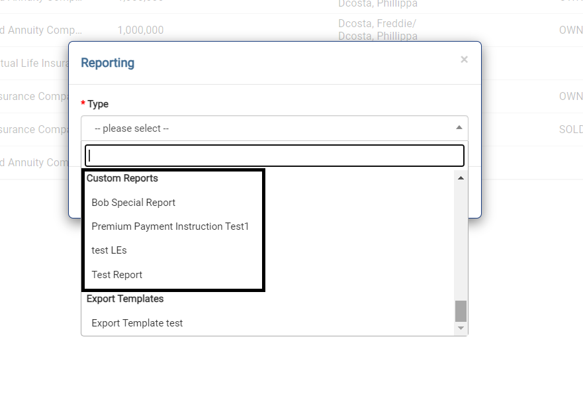Screen dimensions: 583x396
Task: Click the '-- please select --' Type field
Action: [x=265, y=128]
